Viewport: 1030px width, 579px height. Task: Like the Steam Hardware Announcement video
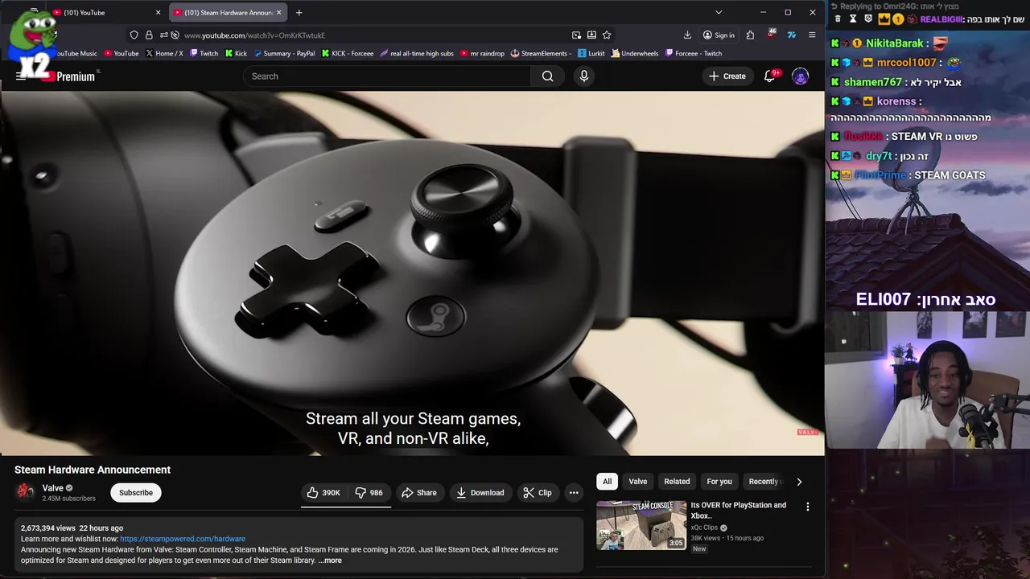pos(323,493)
